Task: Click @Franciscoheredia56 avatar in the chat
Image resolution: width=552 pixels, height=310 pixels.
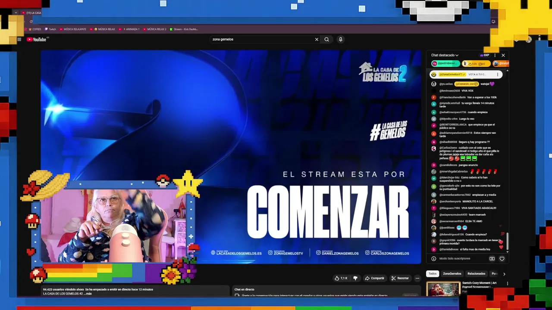Action: pyautogui.click(x=434, y=98)
